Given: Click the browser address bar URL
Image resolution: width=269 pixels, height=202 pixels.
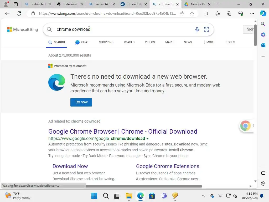Looking at the screenshot, I should coord(107,13).
